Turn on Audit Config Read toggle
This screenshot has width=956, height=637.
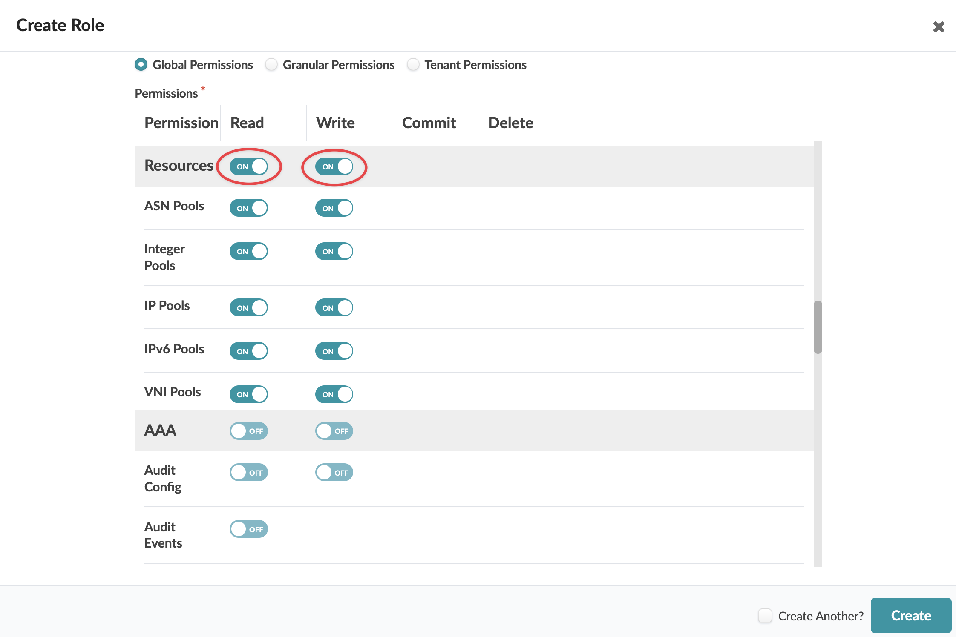click(x=249, y=473)
